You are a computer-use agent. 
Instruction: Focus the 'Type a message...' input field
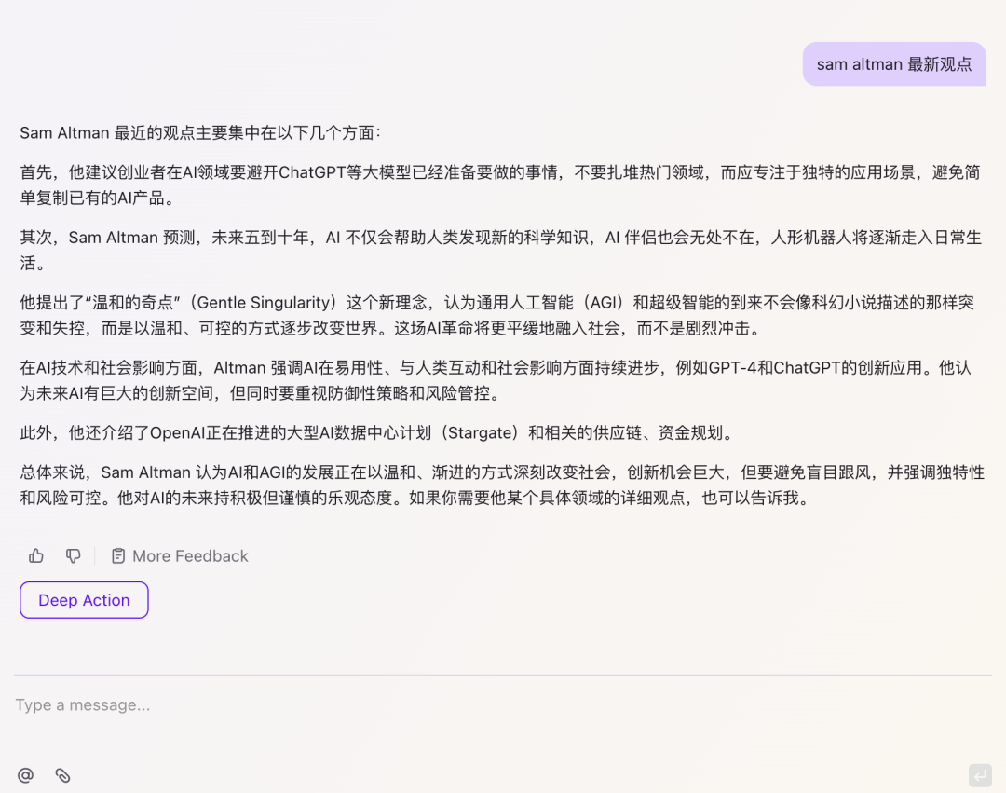click(x=373, y=705)
